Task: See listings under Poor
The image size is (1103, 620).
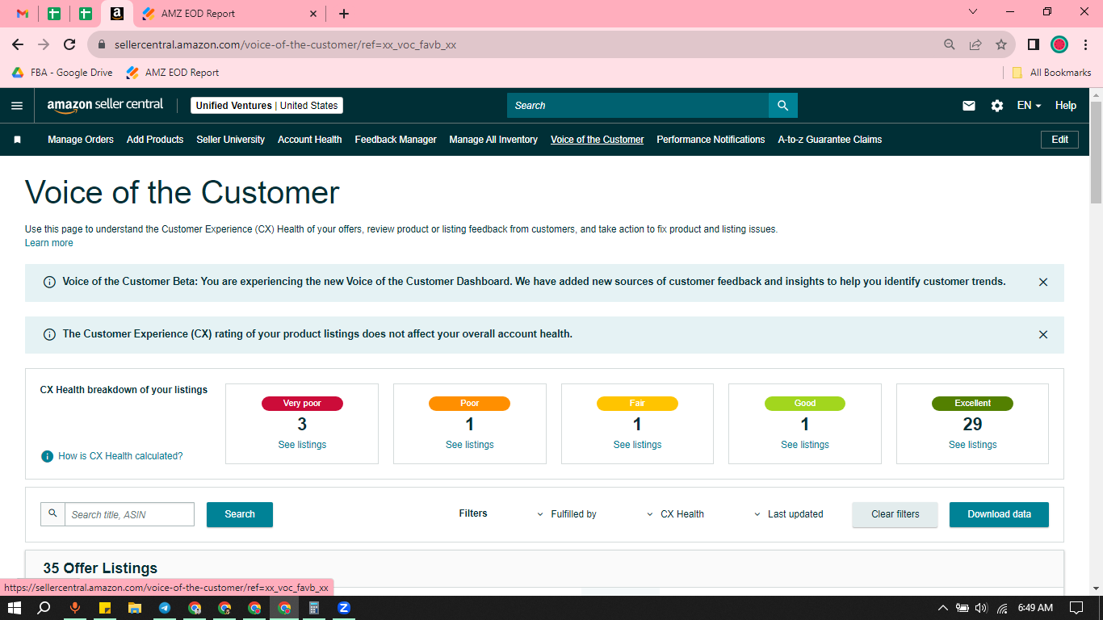Action: point(470,445)
